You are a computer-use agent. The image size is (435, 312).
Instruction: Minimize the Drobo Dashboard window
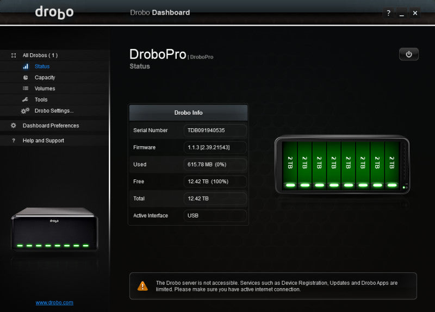(x=402, y=13)
